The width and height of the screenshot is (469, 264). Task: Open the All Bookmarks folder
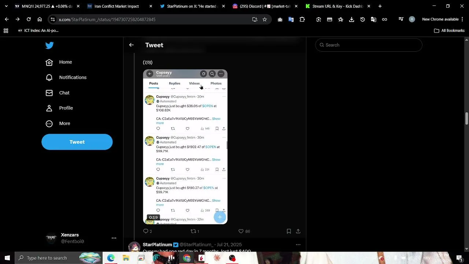pos(449,30)
